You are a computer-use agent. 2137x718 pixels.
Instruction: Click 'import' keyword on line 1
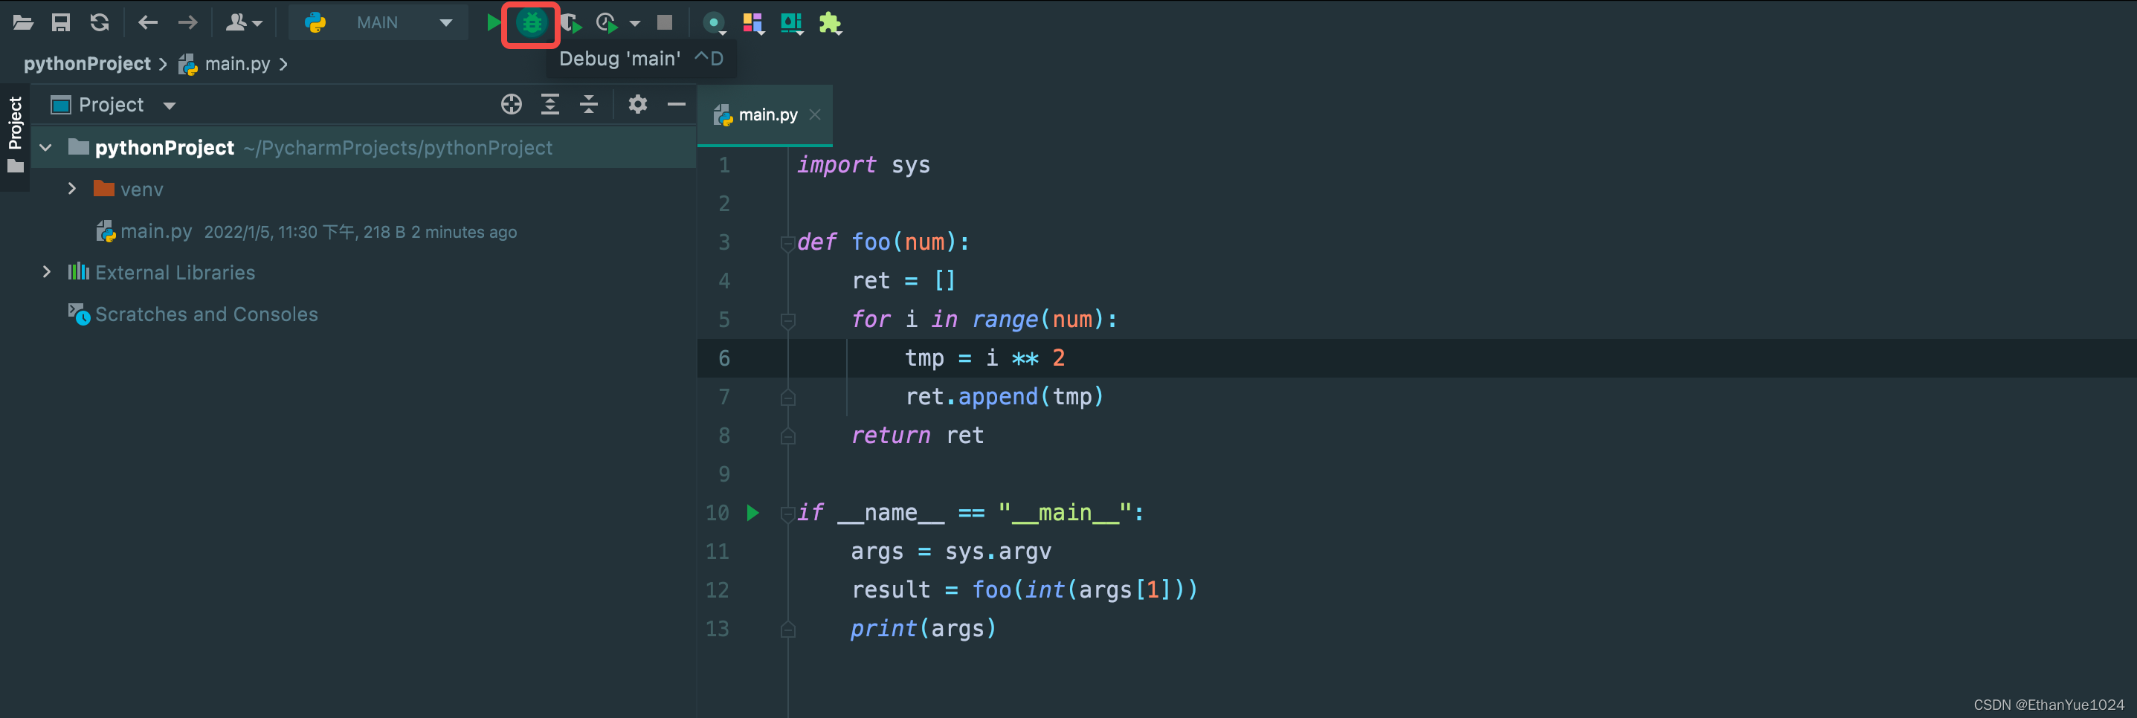coord(837,165)
